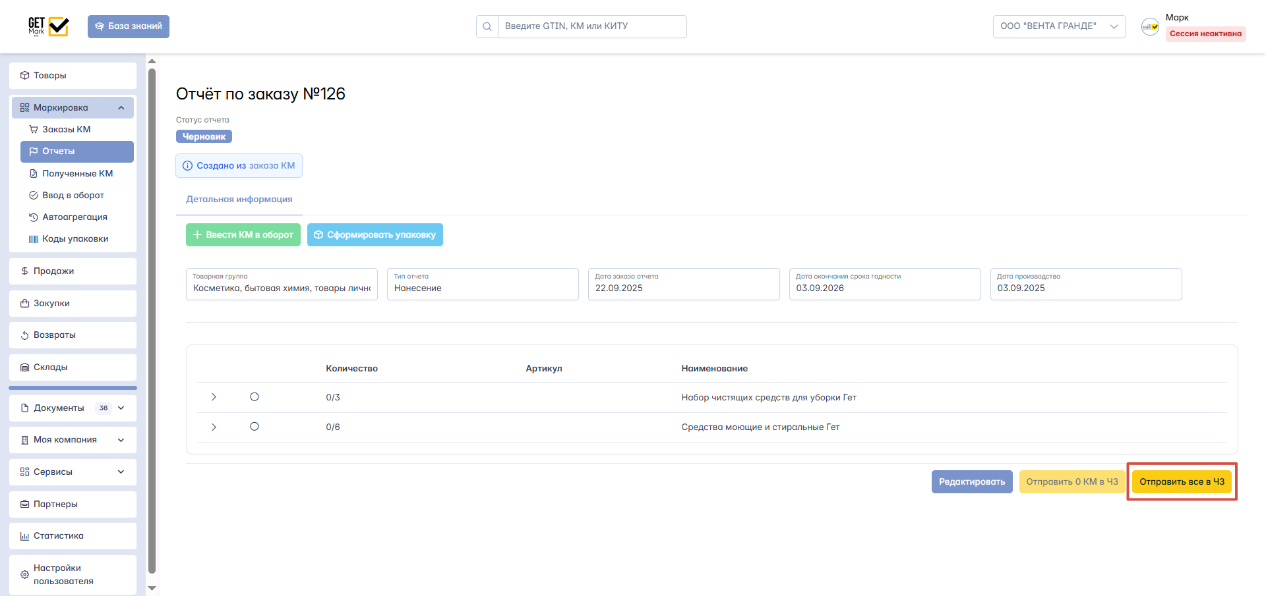
Task: Open Настройки пользователя settings
Action: click(73, 575)
